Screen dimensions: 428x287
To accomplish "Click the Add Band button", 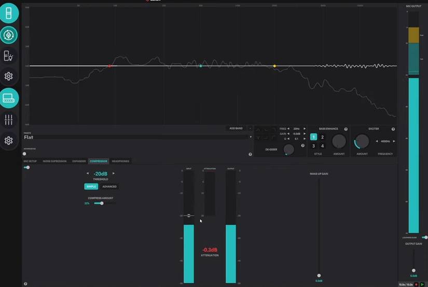I will pos(236,128).
